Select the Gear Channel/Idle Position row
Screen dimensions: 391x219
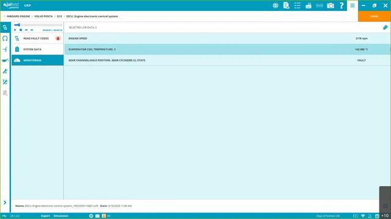click(x=227, y=60)
